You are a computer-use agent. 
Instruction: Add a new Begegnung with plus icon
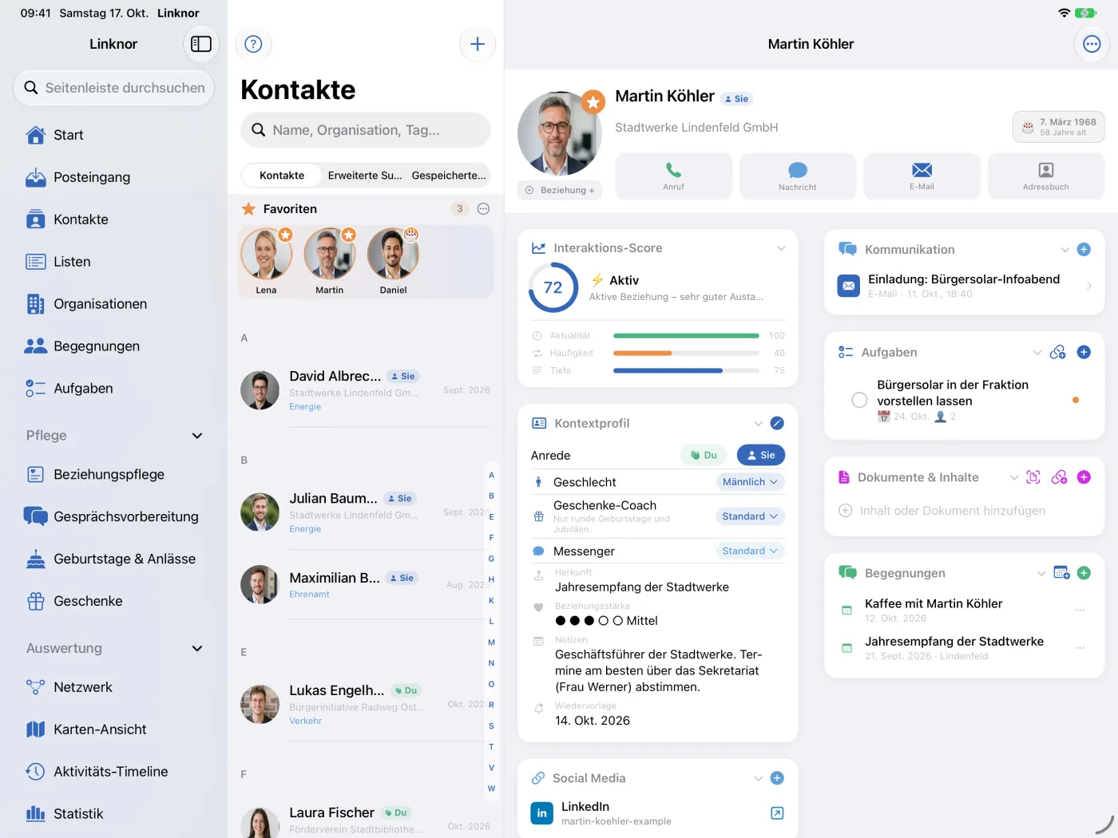click(x=1084, y=573)
